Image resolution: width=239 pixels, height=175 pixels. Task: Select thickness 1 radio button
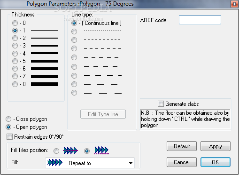[15, 31]
